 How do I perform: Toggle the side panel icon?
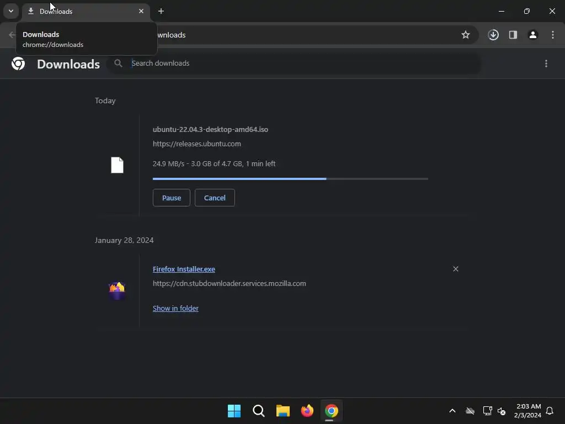point(513,35)
